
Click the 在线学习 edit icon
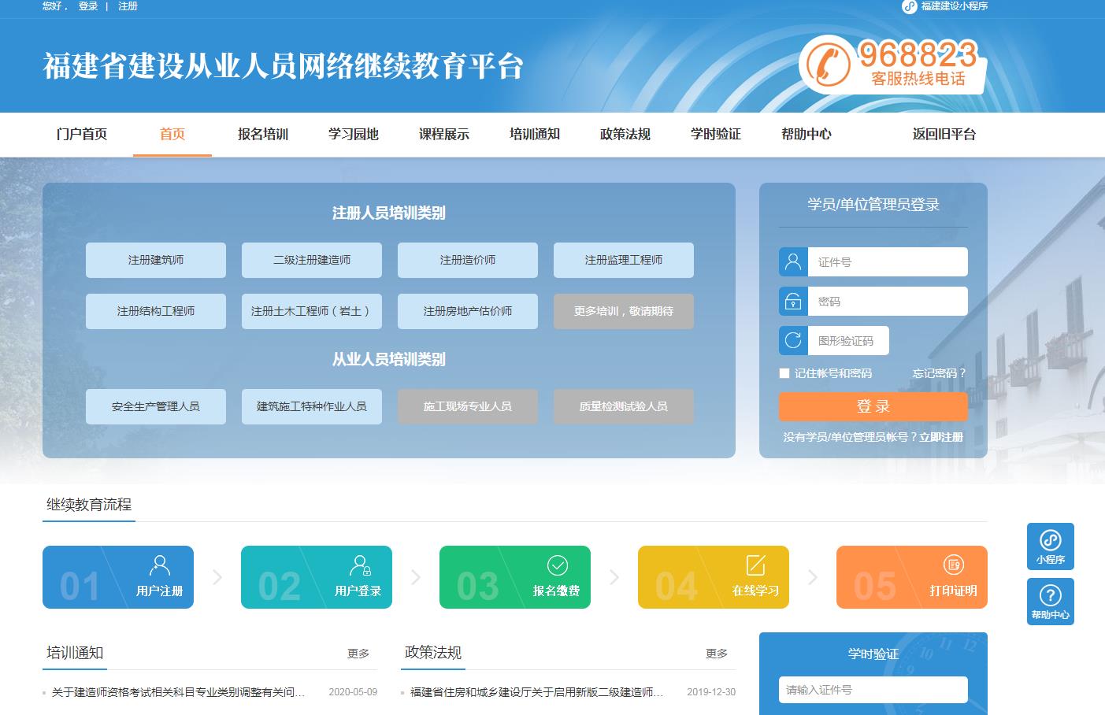coord(755,565)
